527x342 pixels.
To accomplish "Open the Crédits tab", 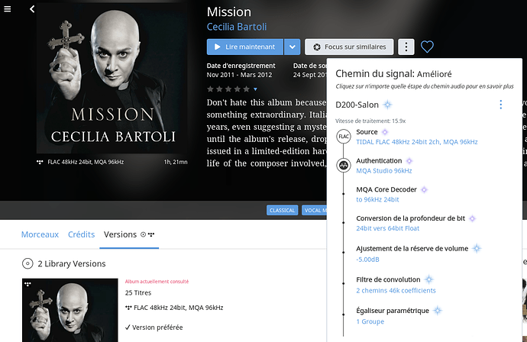I will click(x=81, y=234).
